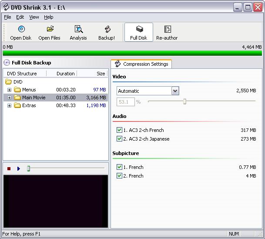Open the Help menu
The image size is (265, 239).
coord(48,17)
